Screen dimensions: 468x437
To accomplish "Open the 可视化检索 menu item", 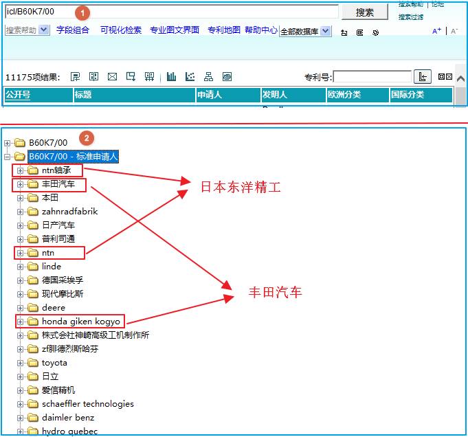I will pos(121,30).
